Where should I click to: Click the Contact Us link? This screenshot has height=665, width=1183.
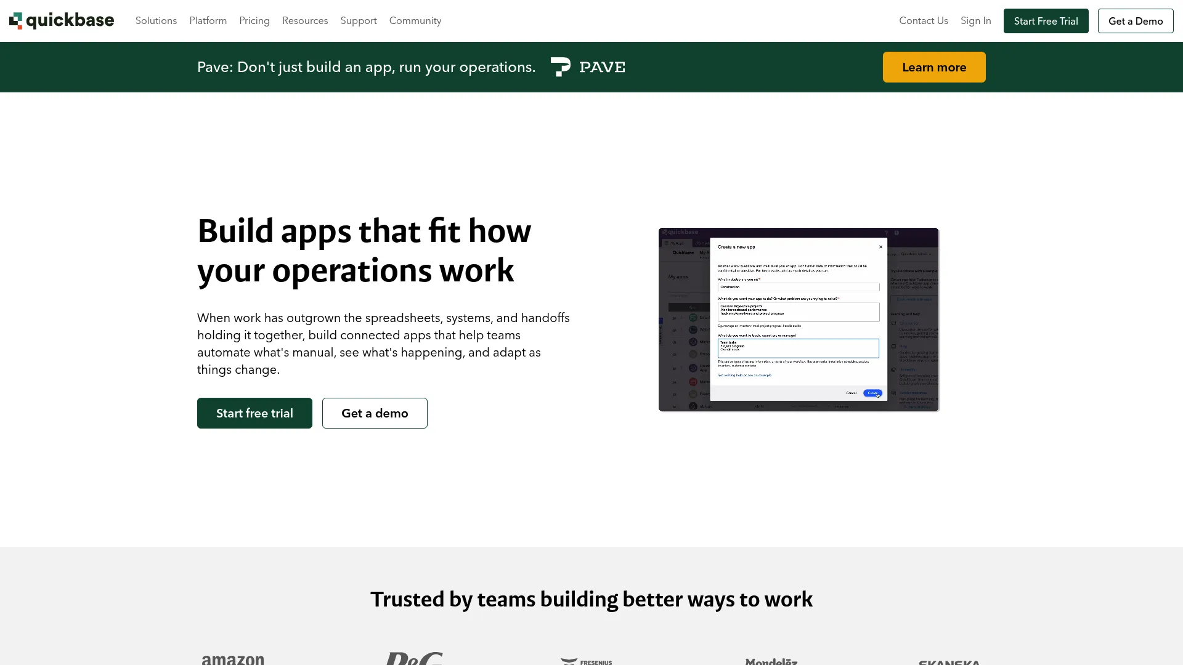point(924,21)
